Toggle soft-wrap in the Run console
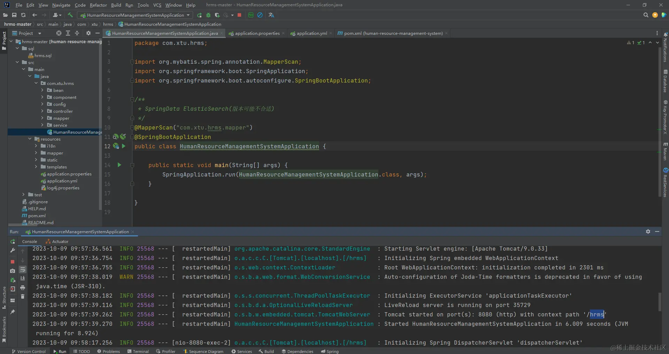669x354 pixels. pos(23,269)
